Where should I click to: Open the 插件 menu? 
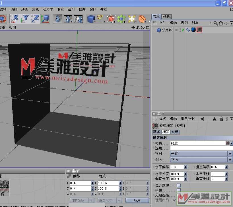[82, 9]
